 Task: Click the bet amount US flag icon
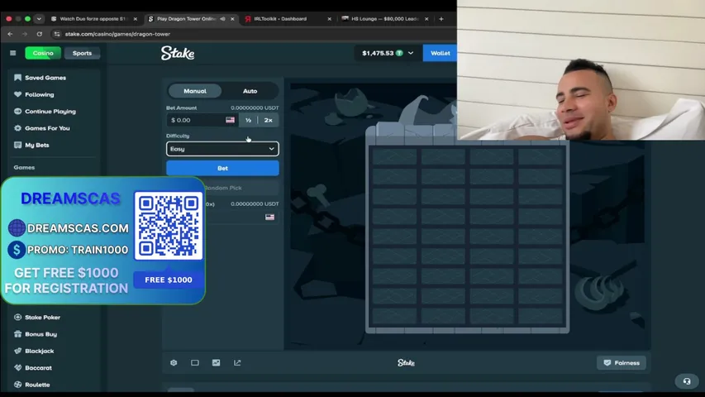click(x=231, y=120)
